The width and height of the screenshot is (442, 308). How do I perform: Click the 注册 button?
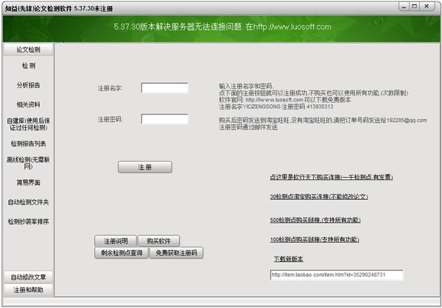[145, 167]
